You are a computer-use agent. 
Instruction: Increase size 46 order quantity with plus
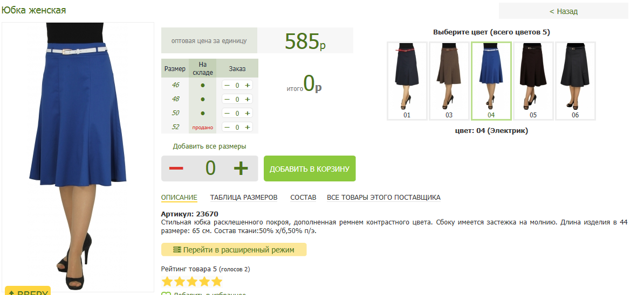click(248, 86)
